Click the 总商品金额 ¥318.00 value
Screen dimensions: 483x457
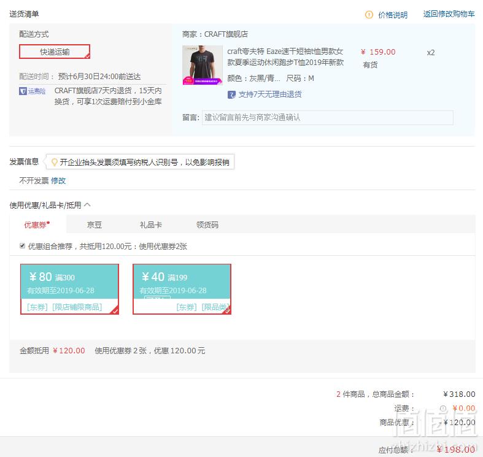[459, 394]
